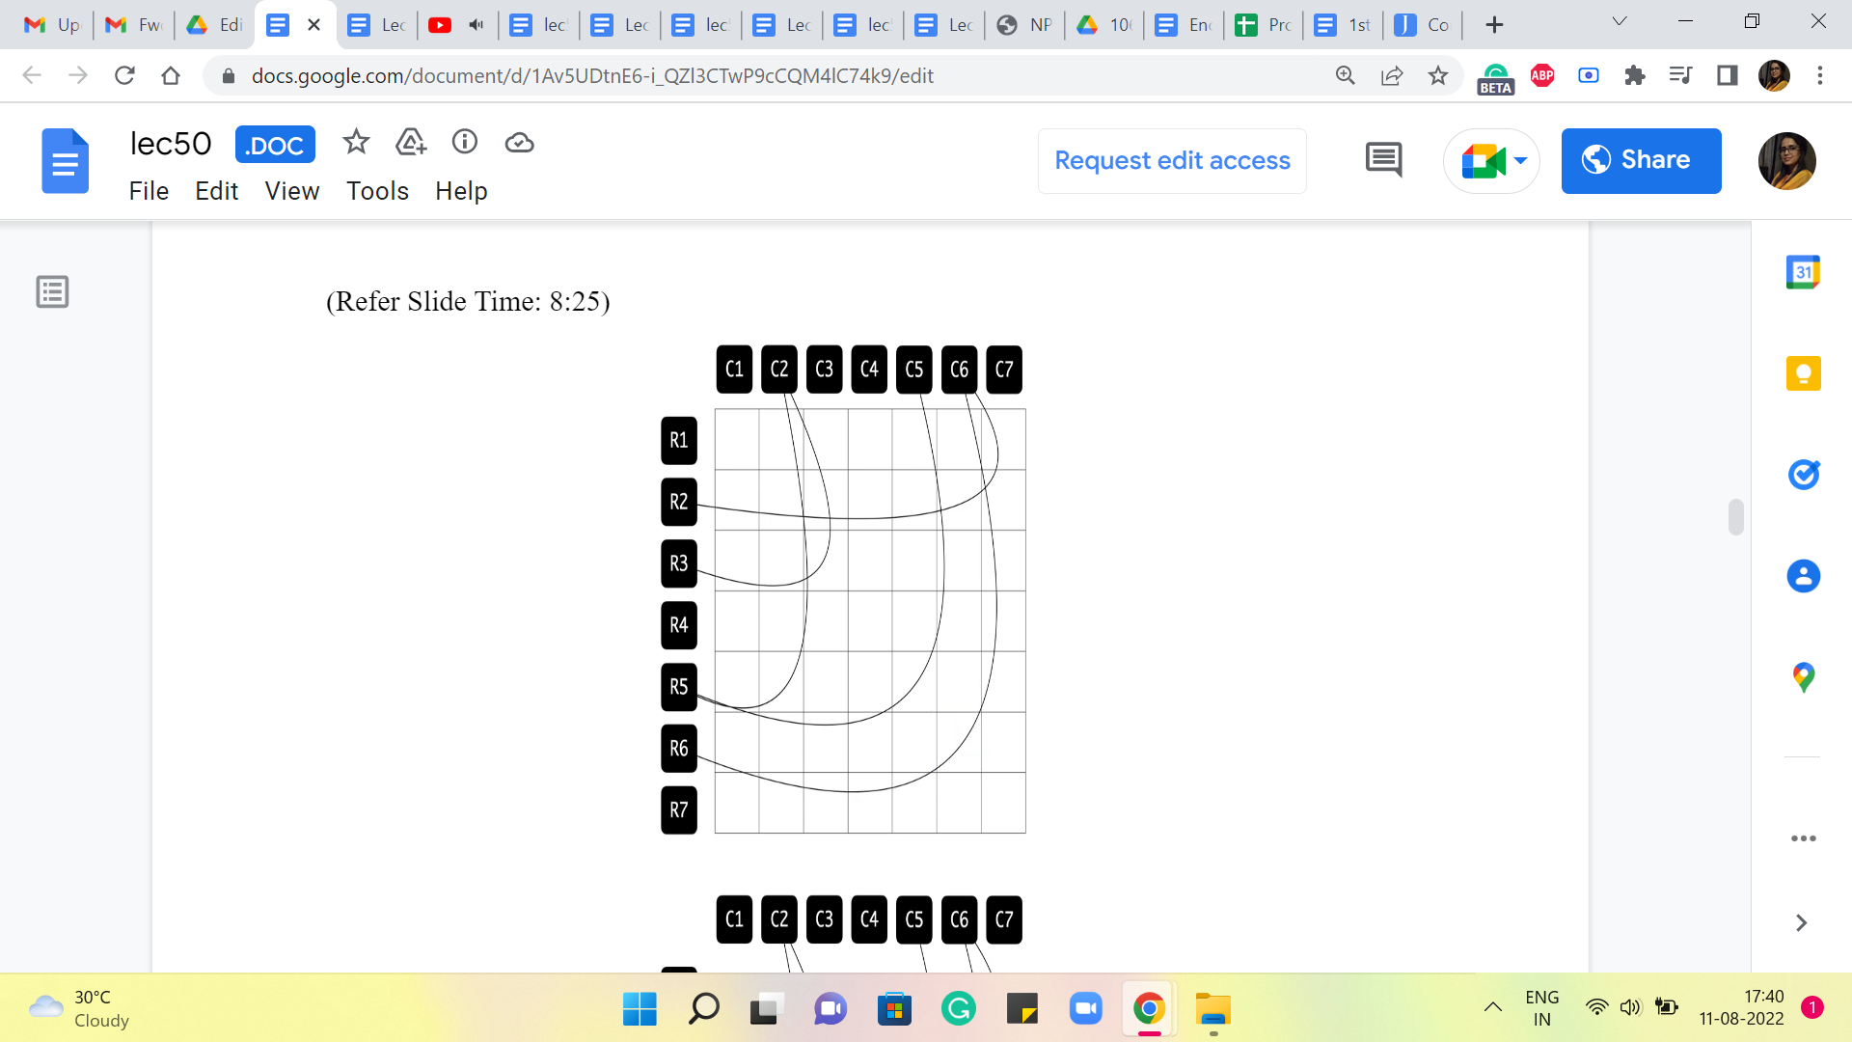This screenshot has width=1852, height=1042.
Task: Expand the browser tab search dropdown
Action: (x=1620, y=22)
